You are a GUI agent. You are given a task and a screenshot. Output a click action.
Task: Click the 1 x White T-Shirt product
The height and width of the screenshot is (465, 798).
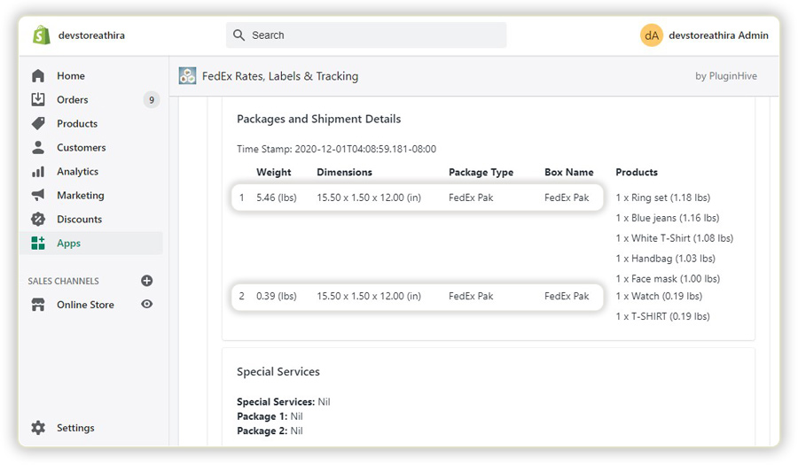point(675,238)
